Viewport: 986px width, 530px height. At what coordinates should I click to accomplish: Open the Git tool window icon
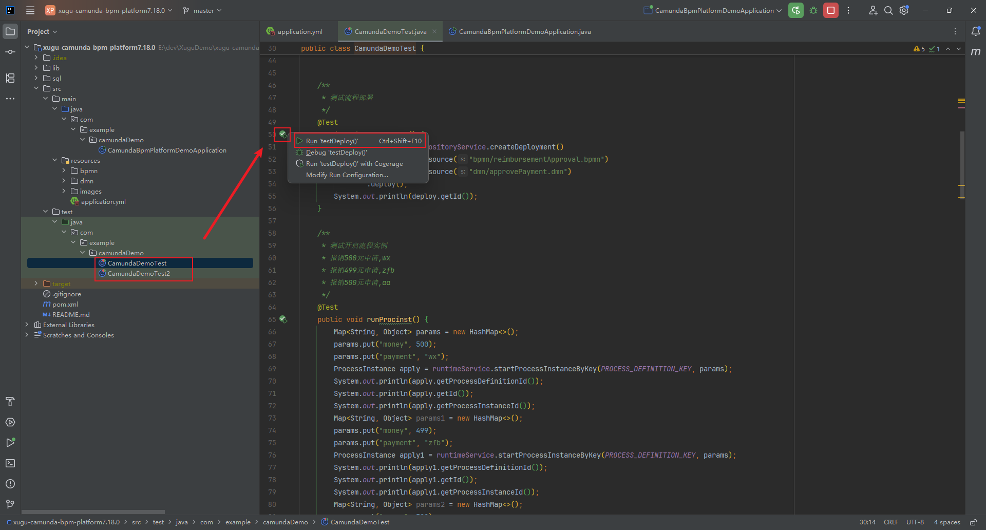coord(10,504)
